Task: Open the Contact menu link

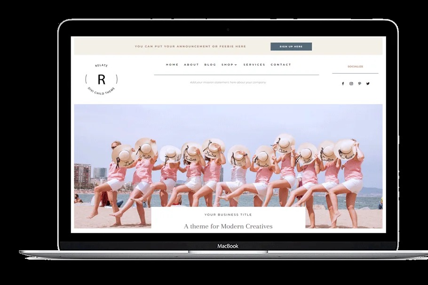Action: coord(281,65)
